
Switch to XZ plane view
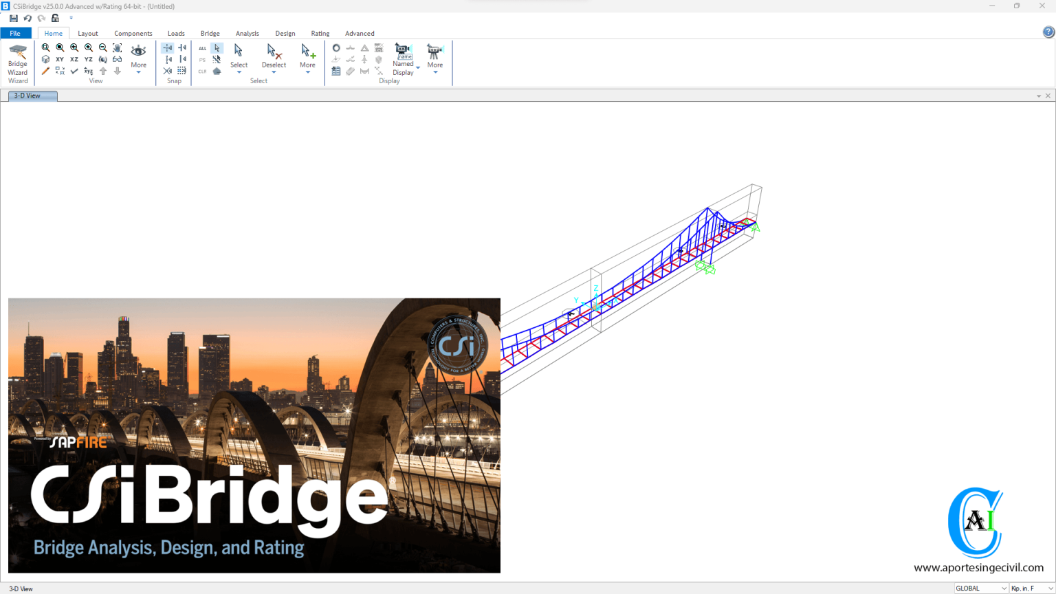(x=74, y=60)
